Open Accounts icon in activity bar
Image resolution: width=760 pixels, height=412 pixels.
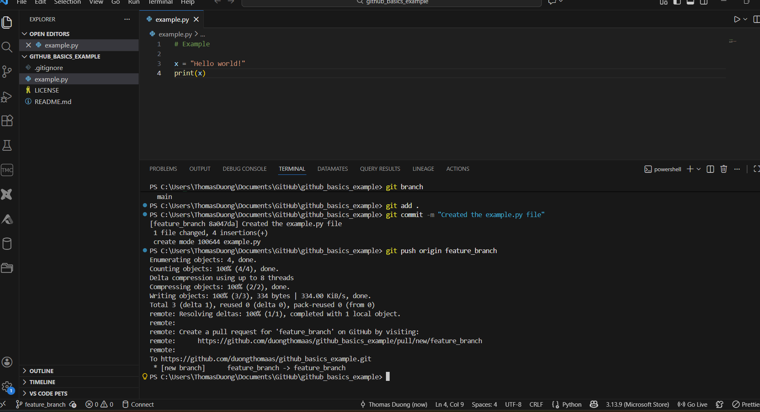tap(7, 362)
